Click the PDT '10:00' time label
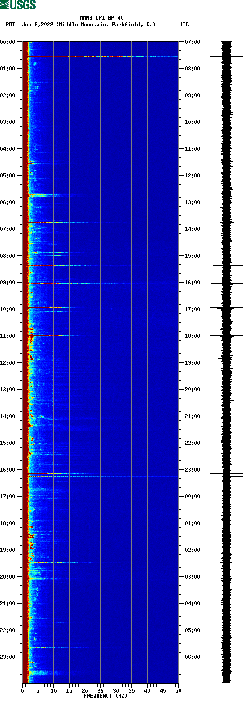The height and width of the screenshot is (719, 246). click(8, 309)
